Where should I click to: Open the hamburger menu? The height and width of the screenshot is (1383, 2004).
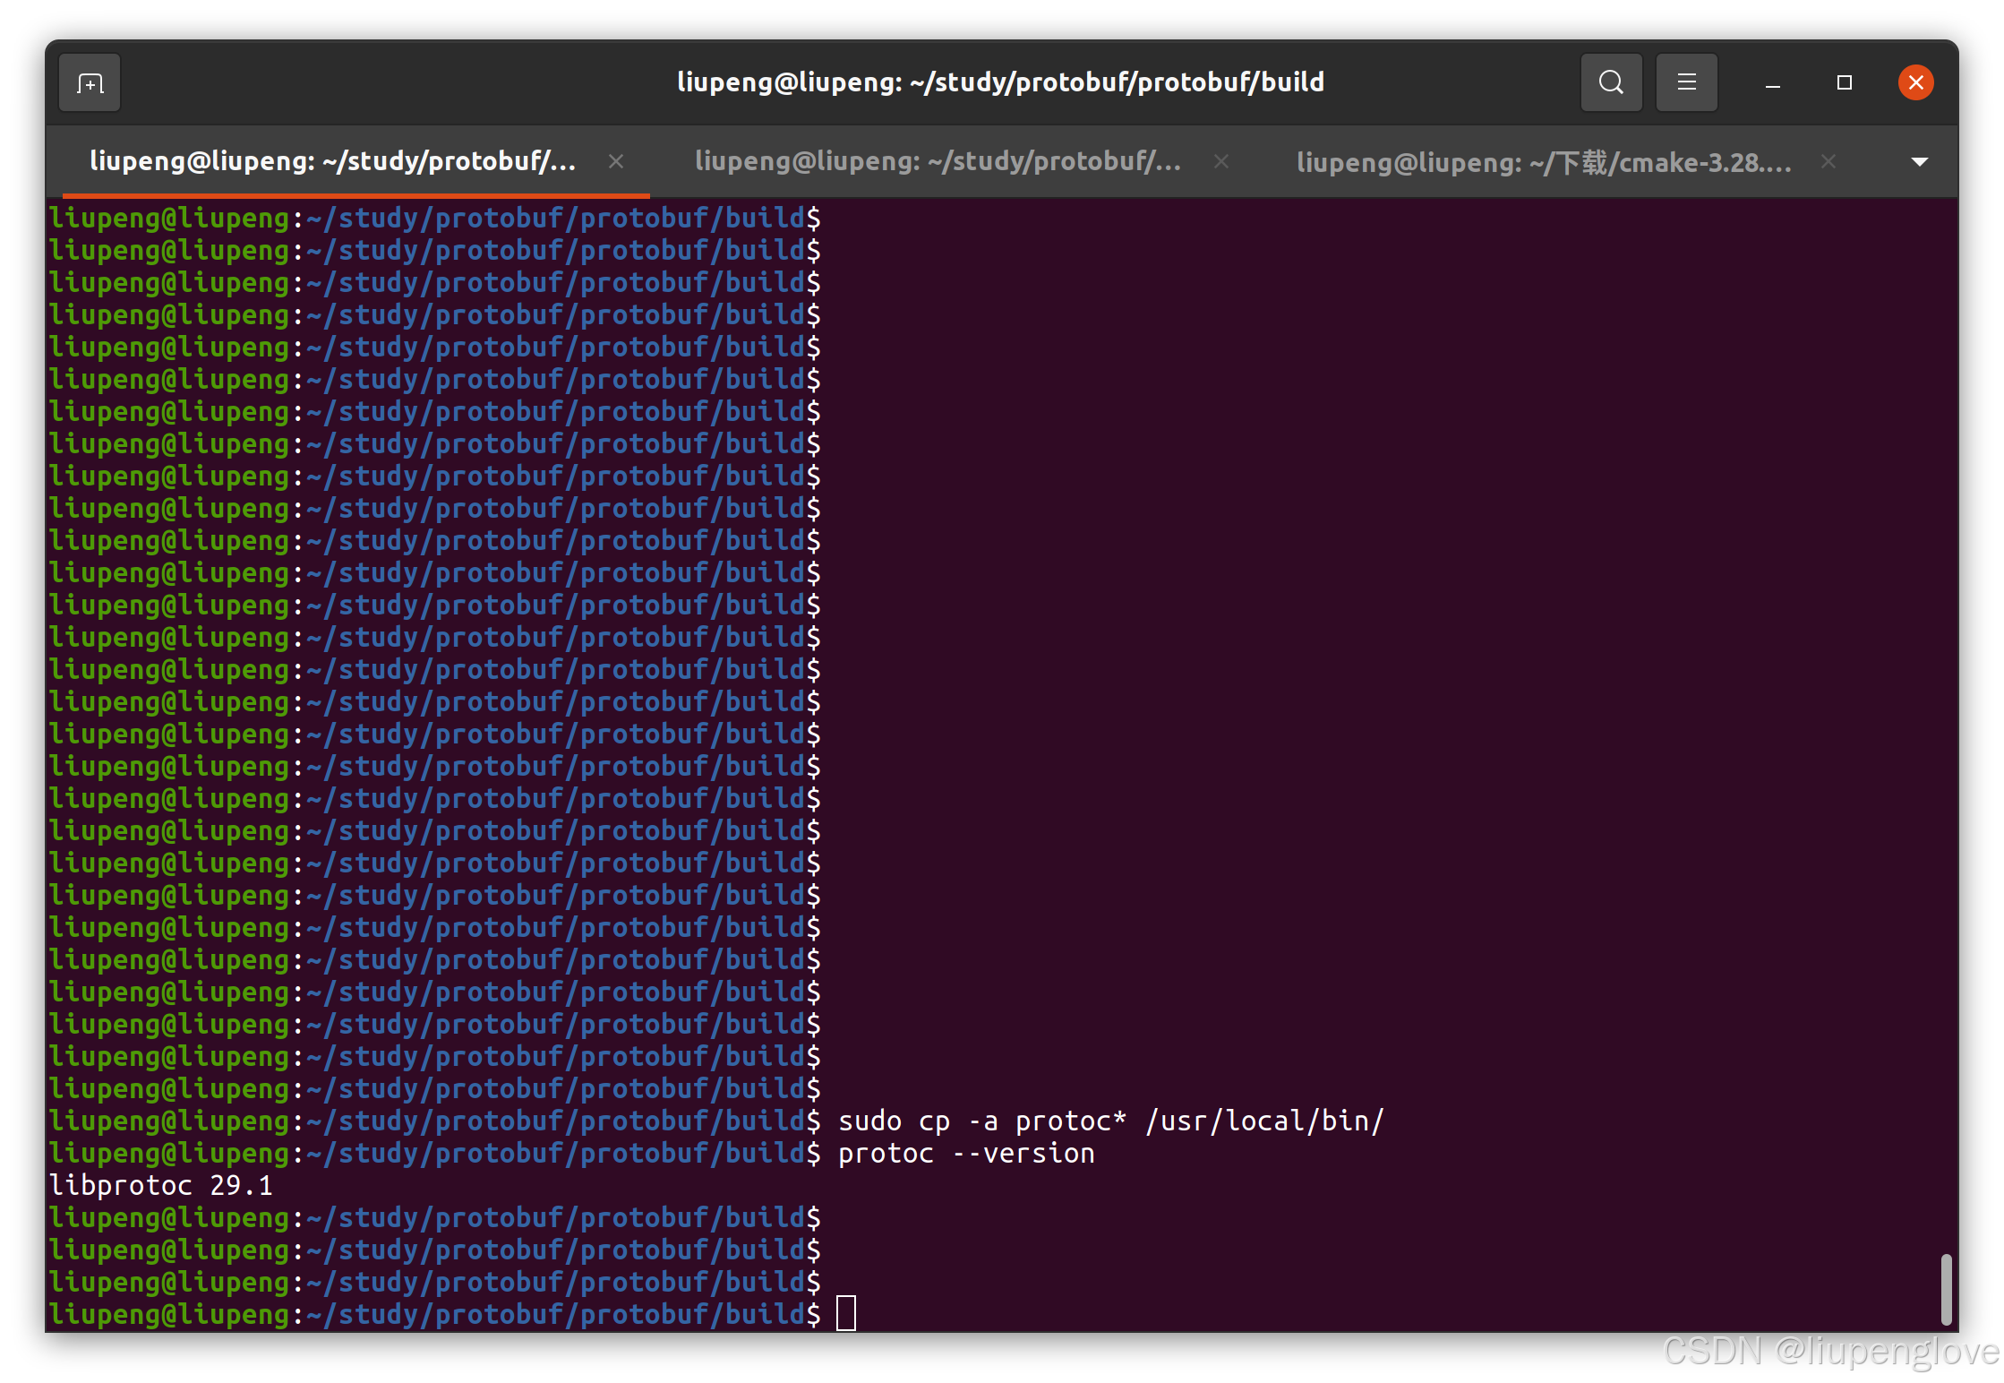[x=1686, y=82]
